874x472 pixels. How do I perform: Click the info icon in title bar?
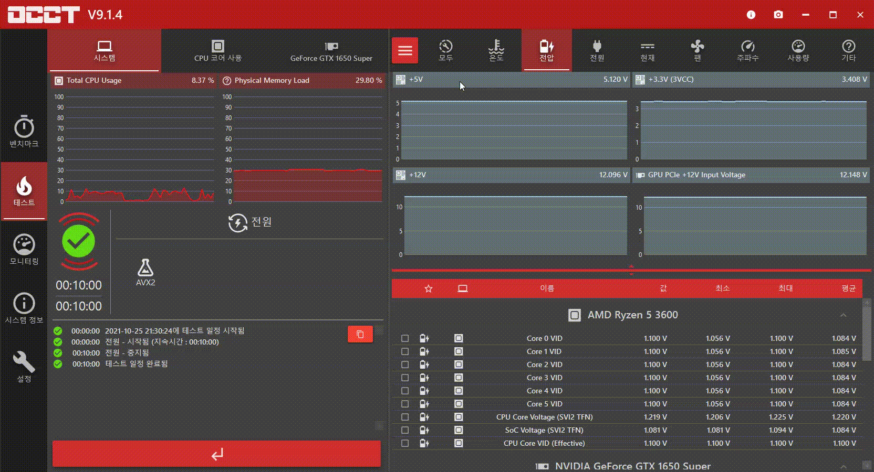tap(751, 15)
